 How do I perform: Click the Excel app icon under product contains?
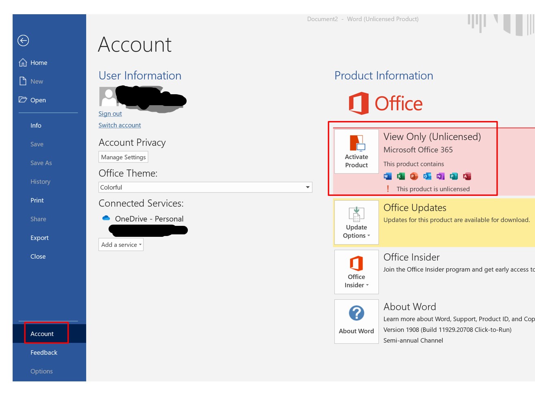pos(401,176)
